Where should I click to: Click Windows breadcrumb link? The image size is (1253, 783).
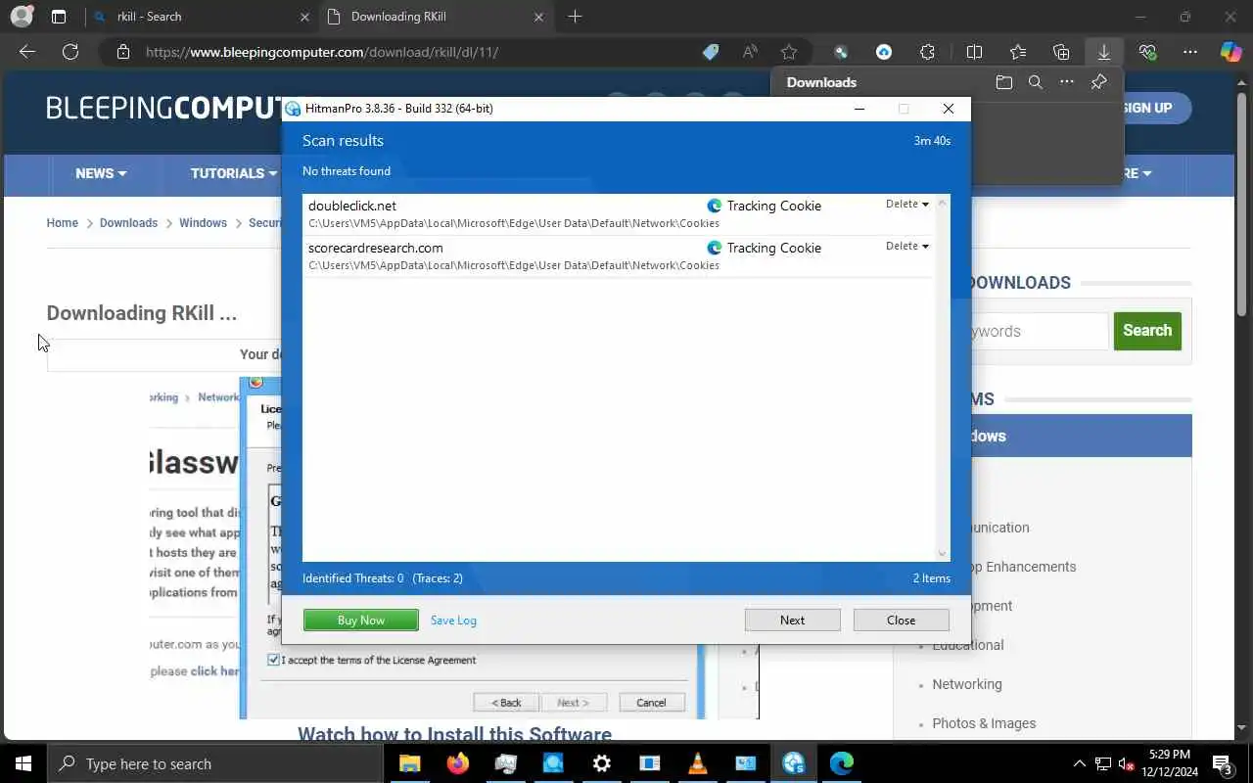coord(203,223)
